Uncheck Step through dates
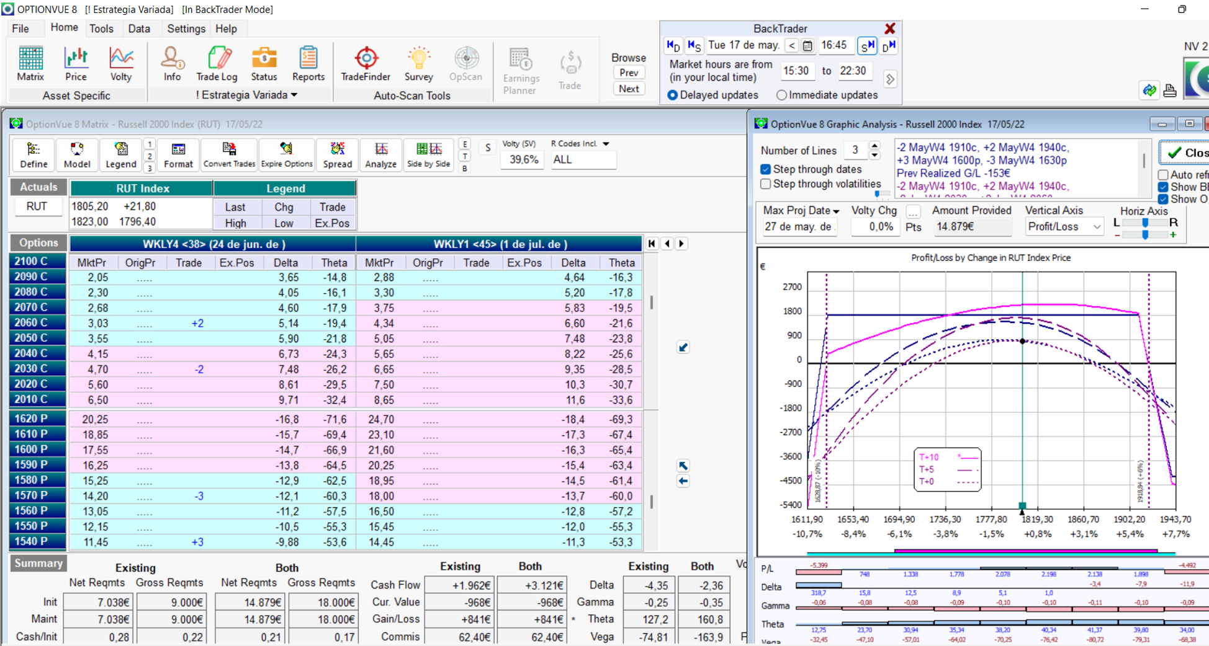Screen dimensions: 1209x646 point(766,169)
